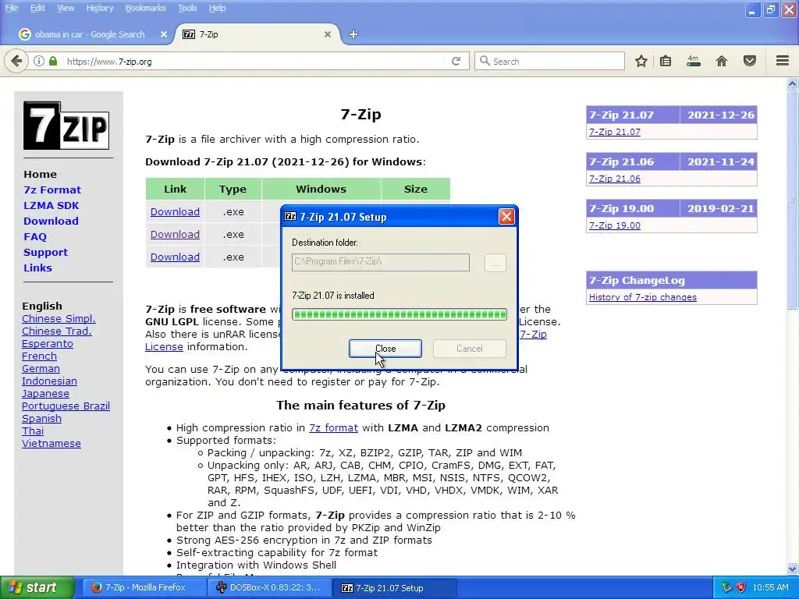Screen dimensions: 799x599
Task: Click Close button in Setup dialog
Action: point(385,349)
